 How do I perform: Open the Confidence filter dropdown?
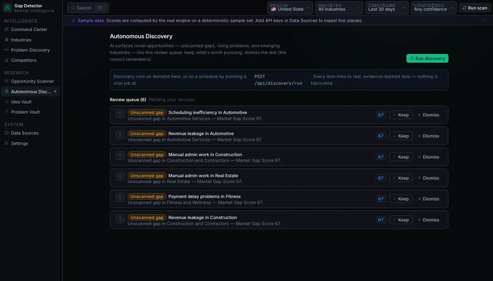(434, 8)
